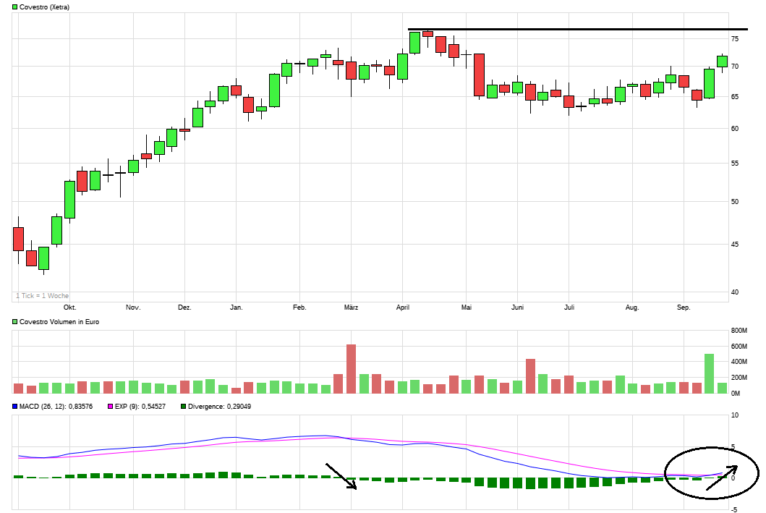This screenshot has height=513, width=766.
Task: Click the Aug. month axis label
Action: click(632, 308)
